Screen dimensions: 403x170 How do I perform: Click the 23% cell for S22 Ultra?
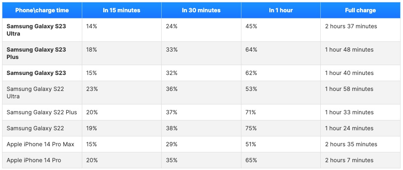92,89
